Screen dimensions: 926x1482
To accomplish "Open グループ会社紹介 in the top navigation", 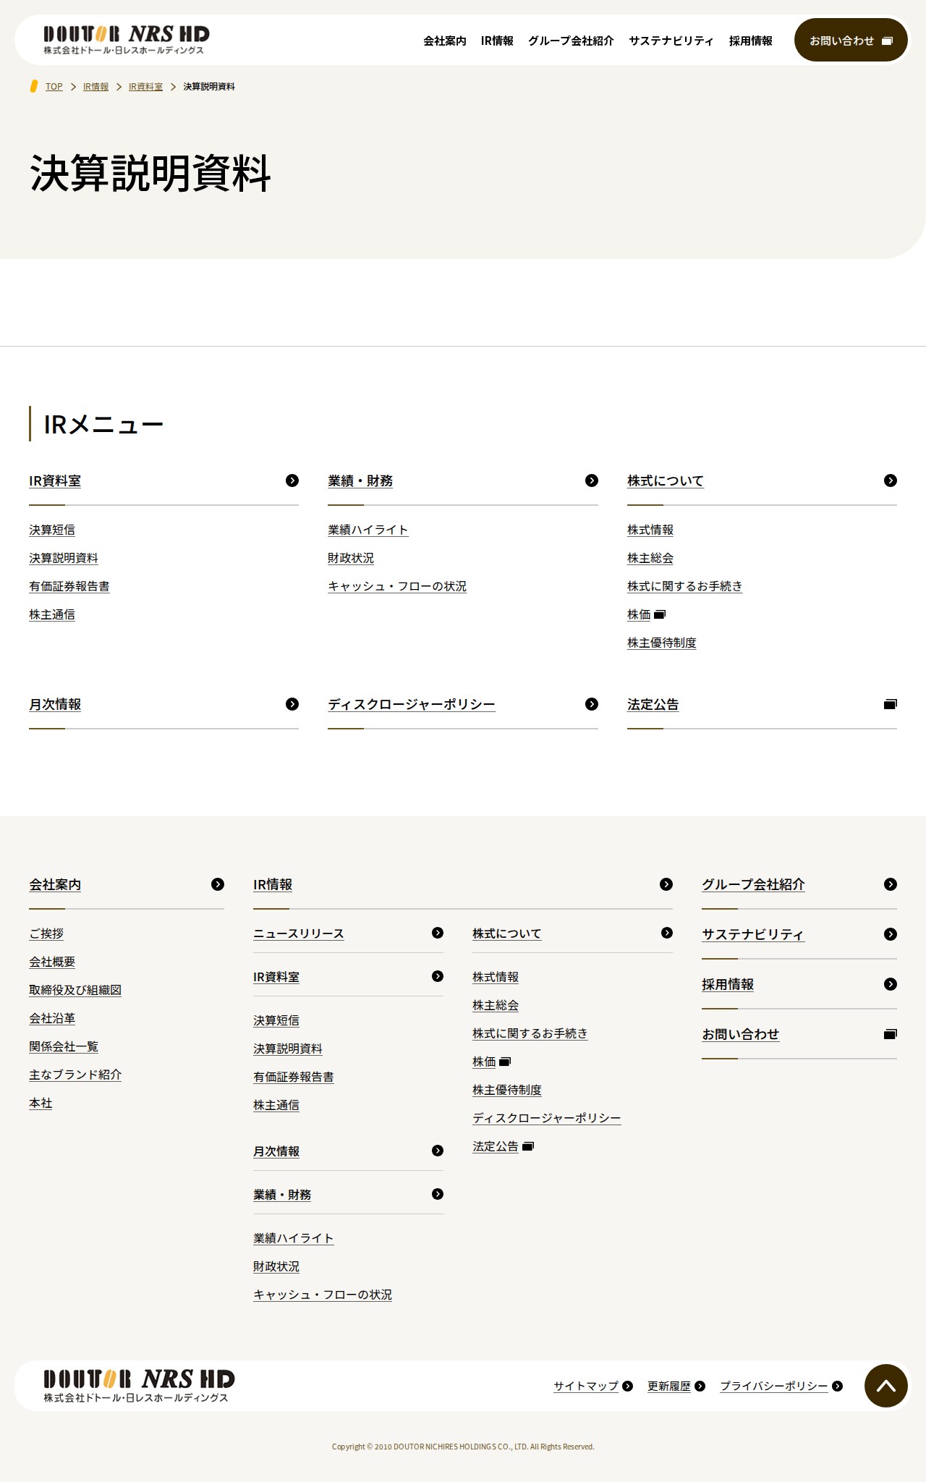I will [x=571, y=41].
